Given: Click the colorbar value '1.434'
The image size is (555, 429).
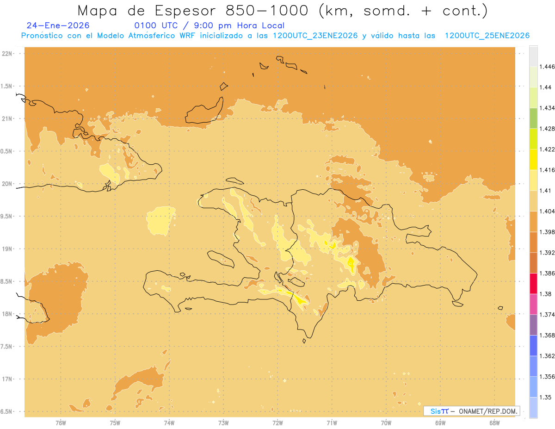Looking at the screenshot, I should click(547, 108).
